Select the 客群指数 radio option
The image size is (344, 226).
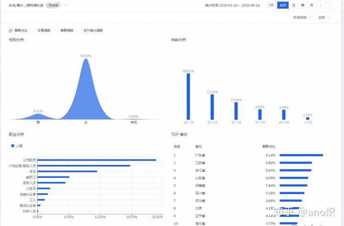pos(57,31)
